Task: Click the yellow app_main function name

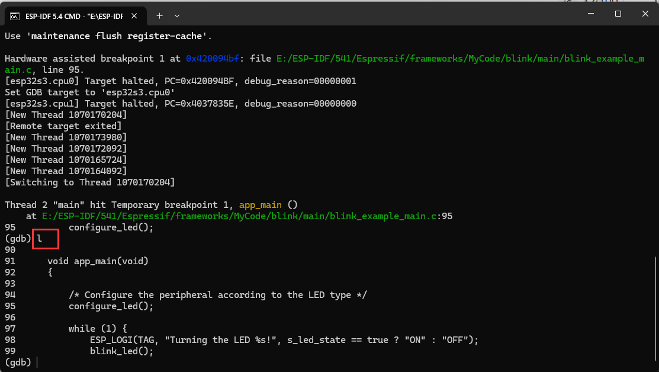Action: tap(260, 205)
